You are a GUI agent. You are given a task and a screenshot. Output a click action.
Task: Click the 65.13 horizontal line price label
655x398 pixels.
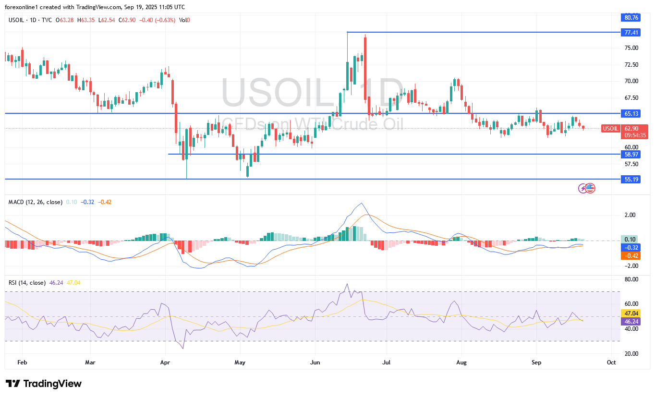[x=631, y=114]
